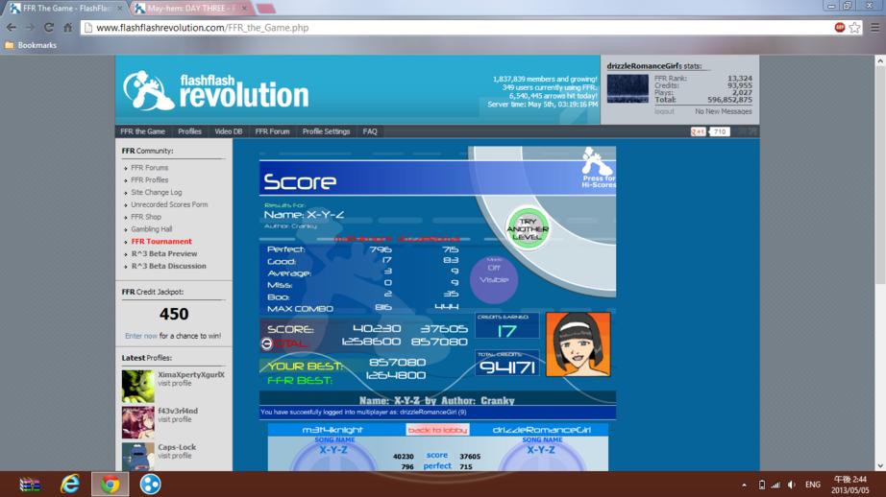Screen dimensions: 886x497
Task: Open the Profile Settings menu item
Action: click(x=326, y=131)
